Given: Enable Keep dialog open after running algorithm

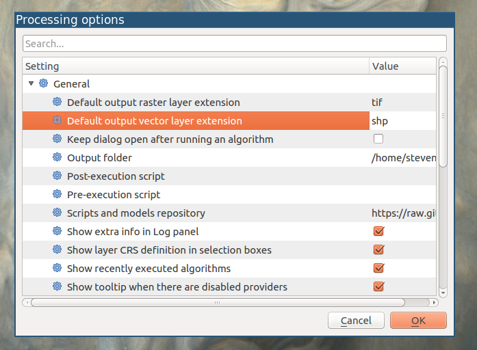Looking at the screenshot, I should pyautogui.click(x=378, y=139).
